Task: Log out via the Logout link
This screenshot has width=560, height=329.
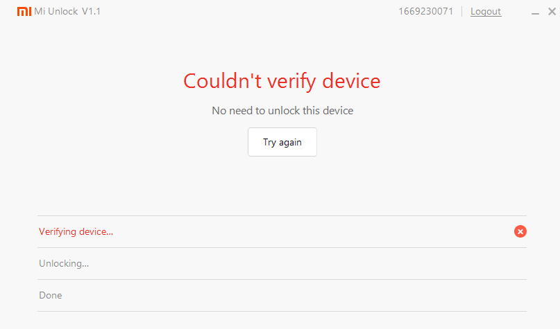Action: 485,12
